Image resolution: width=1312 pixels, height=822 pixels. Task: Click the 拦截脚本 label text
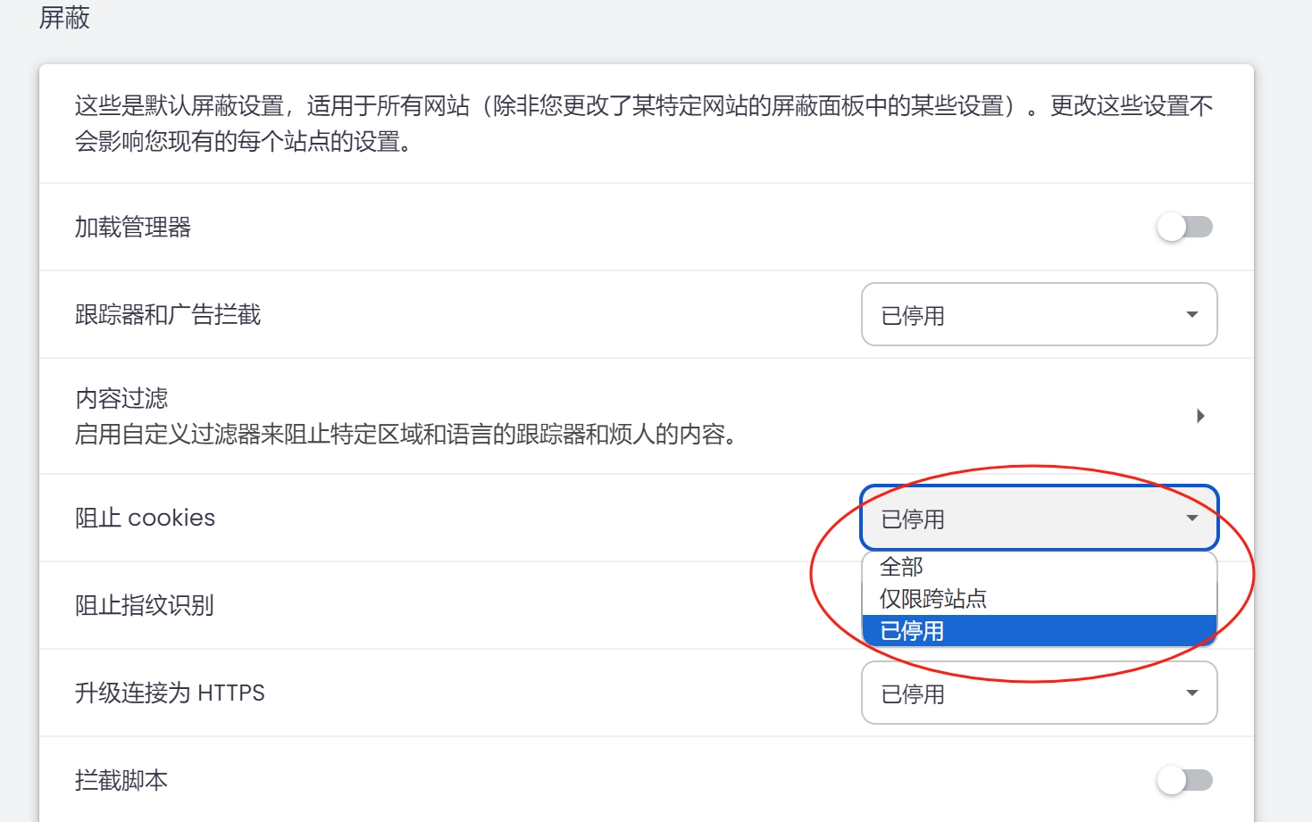click(x=121, y=780)
